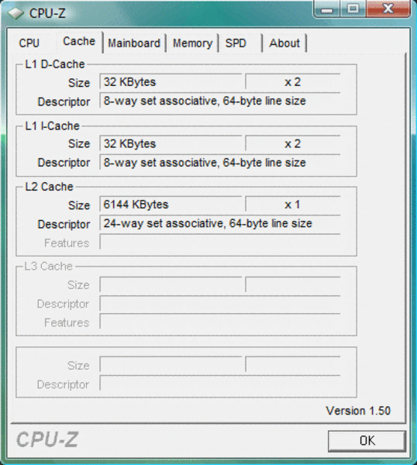Select the Cache tab
The height and width of the screenshot is (465, 417).
tap(79, 42)
